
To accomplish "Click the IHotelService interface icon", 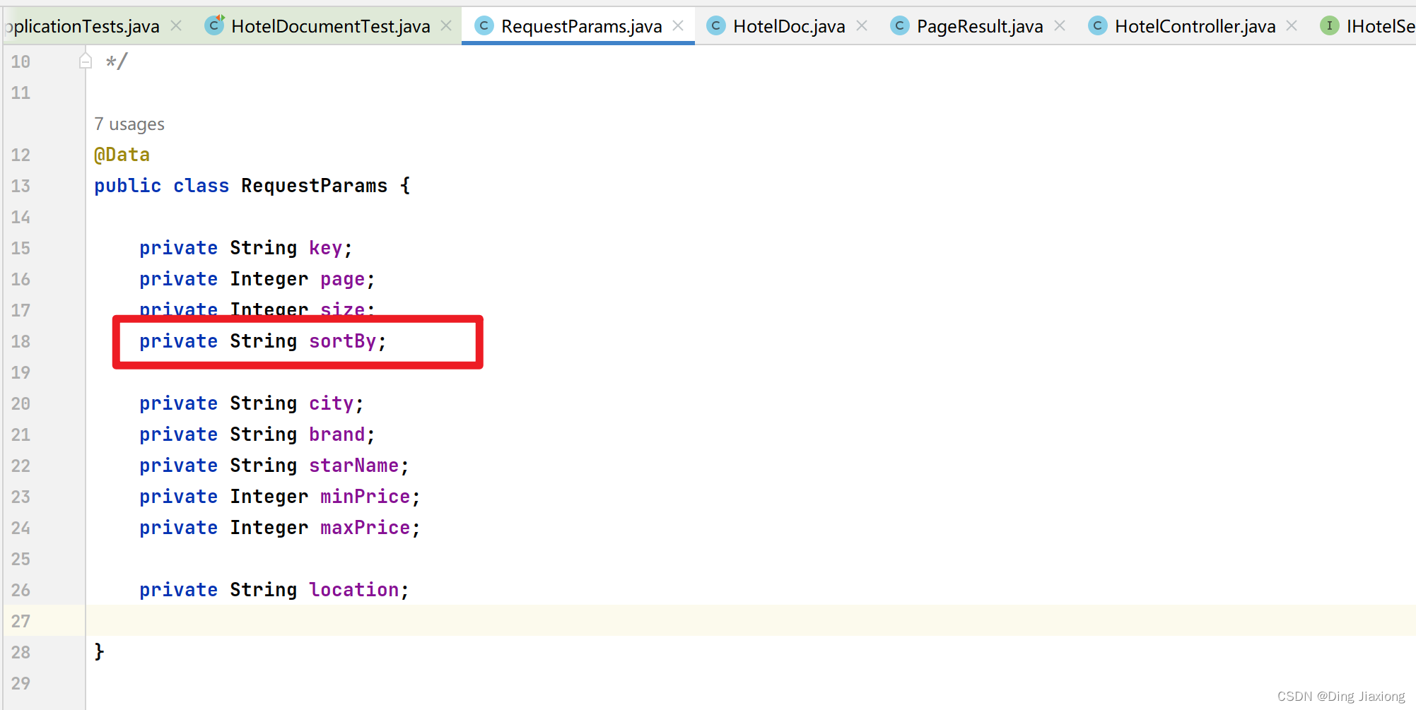I will pos(1330,26).
